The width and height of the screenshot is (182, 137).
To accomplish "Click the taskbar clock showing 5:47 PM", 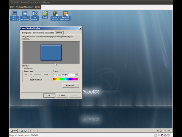I will pyautogui.click(x=167, y=131).
